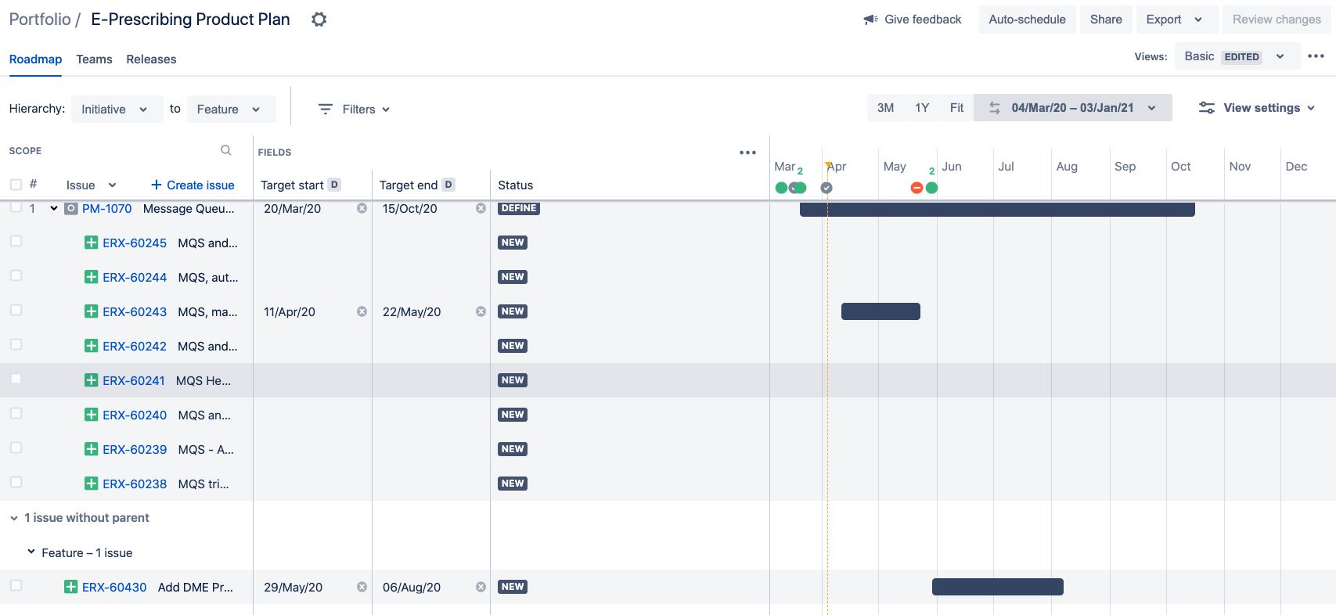Open the ERX-60241 issue link
Viewport: 1336px width, 615px height.
tap(134, 380)
